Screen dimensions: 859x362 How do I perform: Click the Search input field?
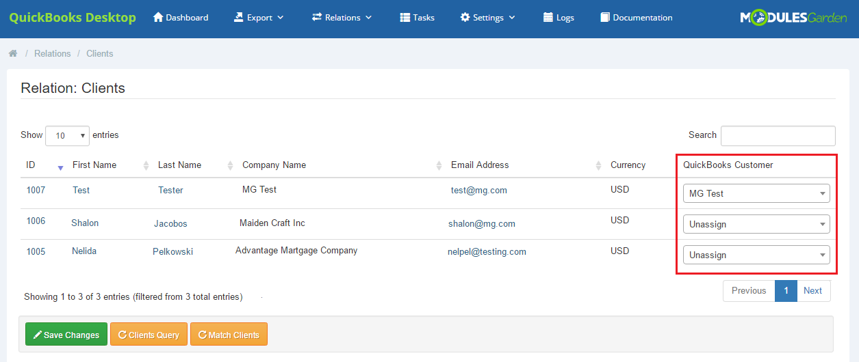(778, 136)
